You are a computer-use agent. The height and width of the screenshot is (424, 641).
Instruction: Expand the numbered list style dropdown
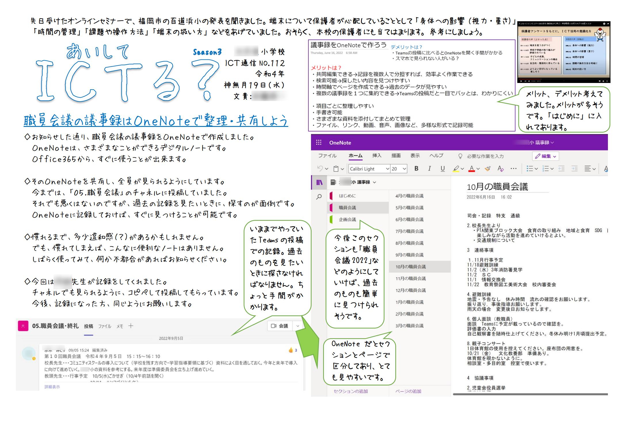pos(552,169)
